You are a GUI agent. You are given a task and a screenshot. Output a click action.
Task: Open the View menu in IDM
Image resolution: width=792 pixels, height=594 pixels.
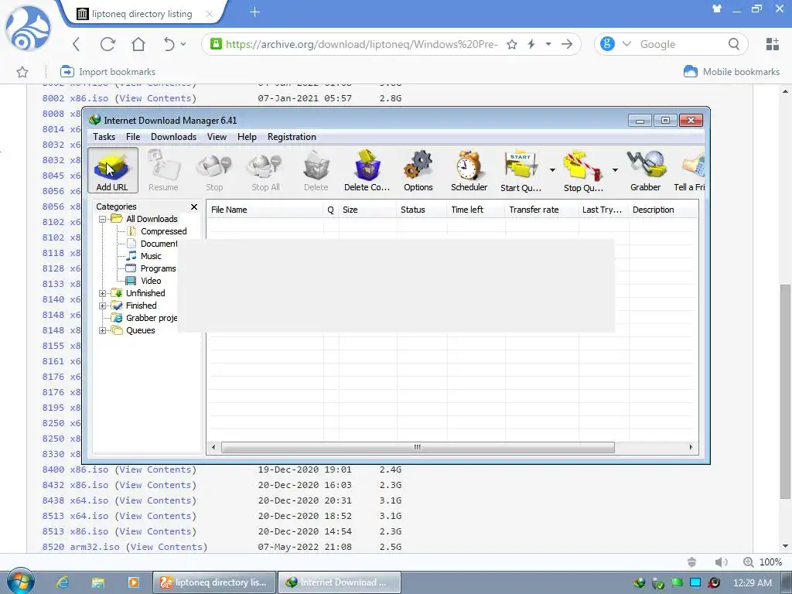pos(217,137)
